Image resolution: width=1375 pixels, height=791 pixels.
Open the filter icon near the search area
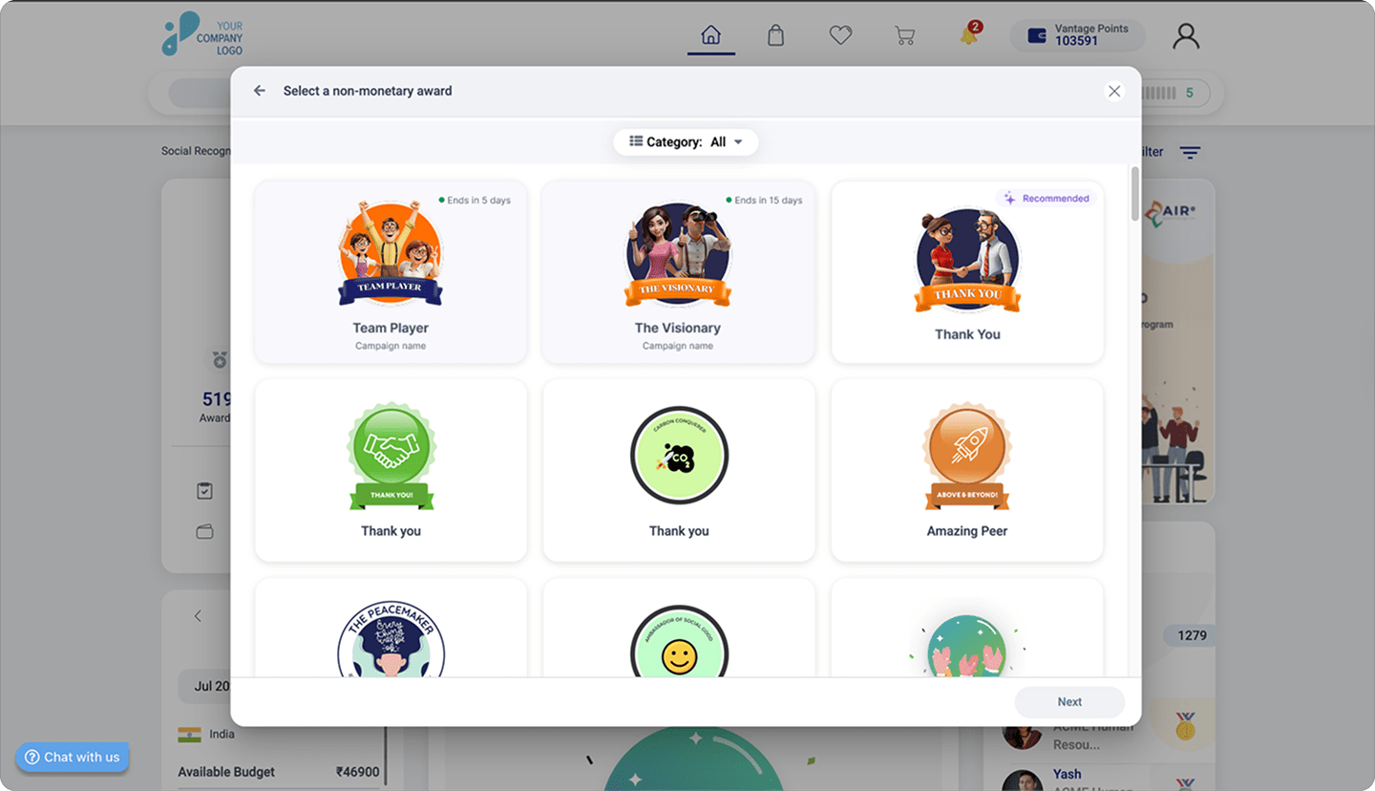click(1190, 152)
